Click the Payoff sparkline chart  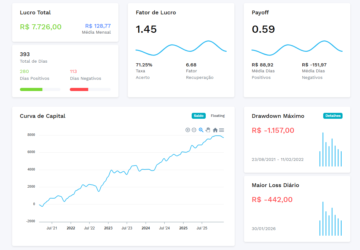click(x=297, y=48)
